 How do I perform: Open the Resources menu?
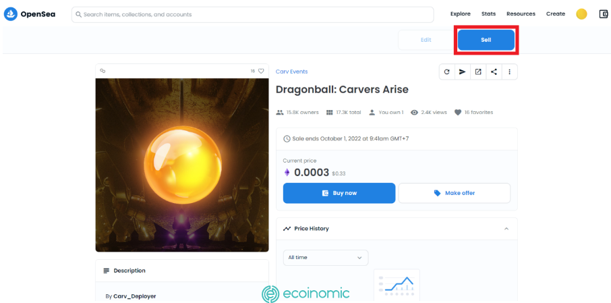521,14
